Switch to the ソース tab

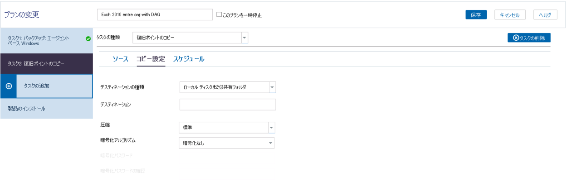(121, 59)
